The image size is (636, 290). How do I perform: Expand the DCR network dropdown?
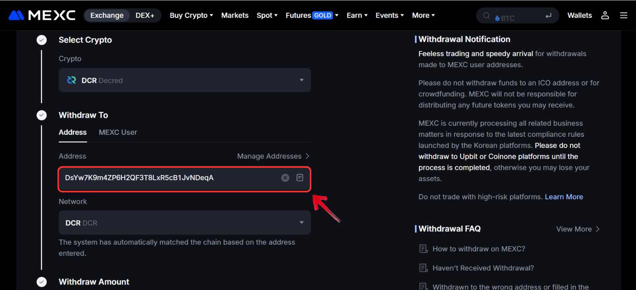pyautogui.click(x=185, y=222)
